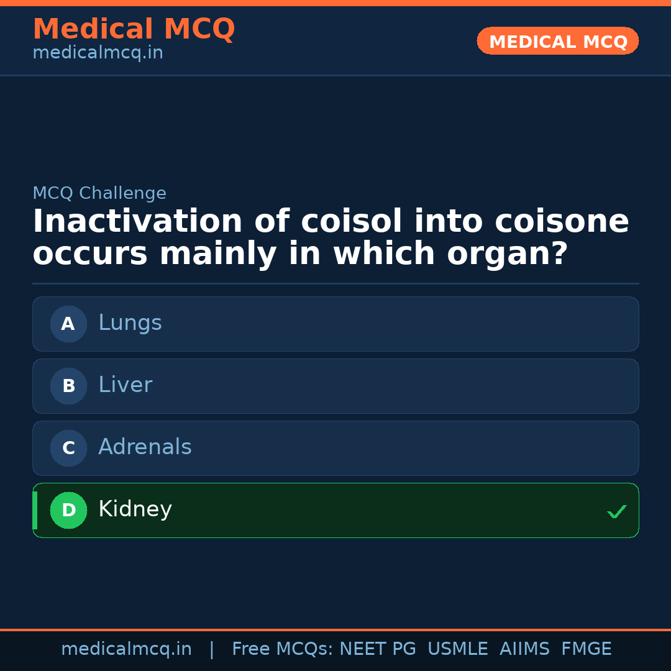This screenshot has width=671, height=671.
Task: Click the letter B circle badge
Action: pyautogui.click(x=68, y=386)
